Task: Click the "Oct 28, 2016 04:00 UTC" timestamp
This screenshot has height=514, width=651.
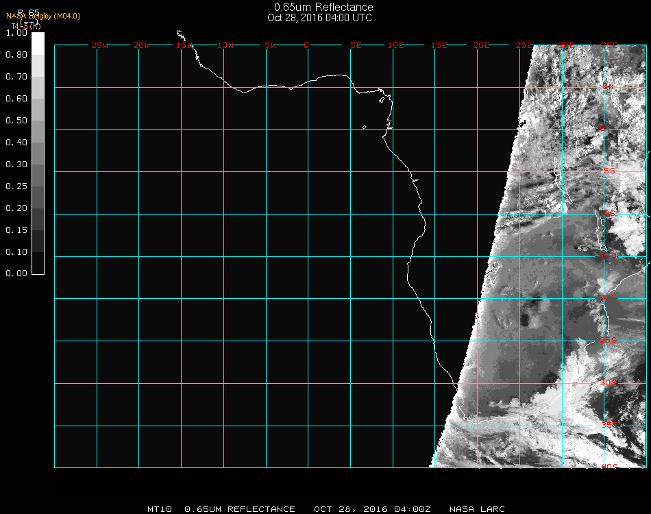Action: [x=320, y=18]
